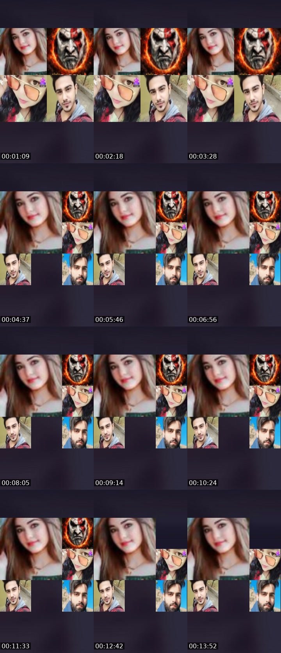Click the 00:10:24 timestamp label
This screenshot has width=281, height=653.
[203, 483]
